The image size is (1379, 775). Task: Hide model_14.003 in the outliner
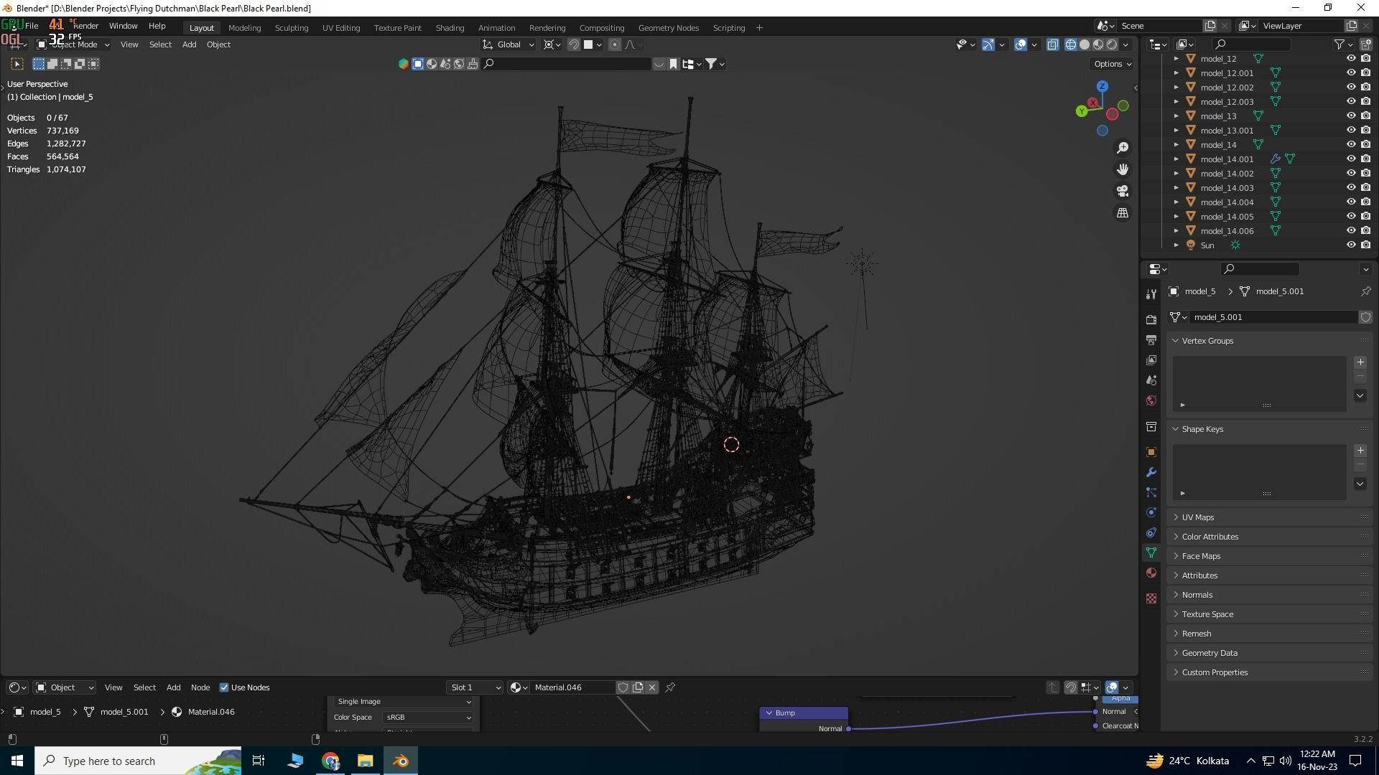click(1351, 188)
